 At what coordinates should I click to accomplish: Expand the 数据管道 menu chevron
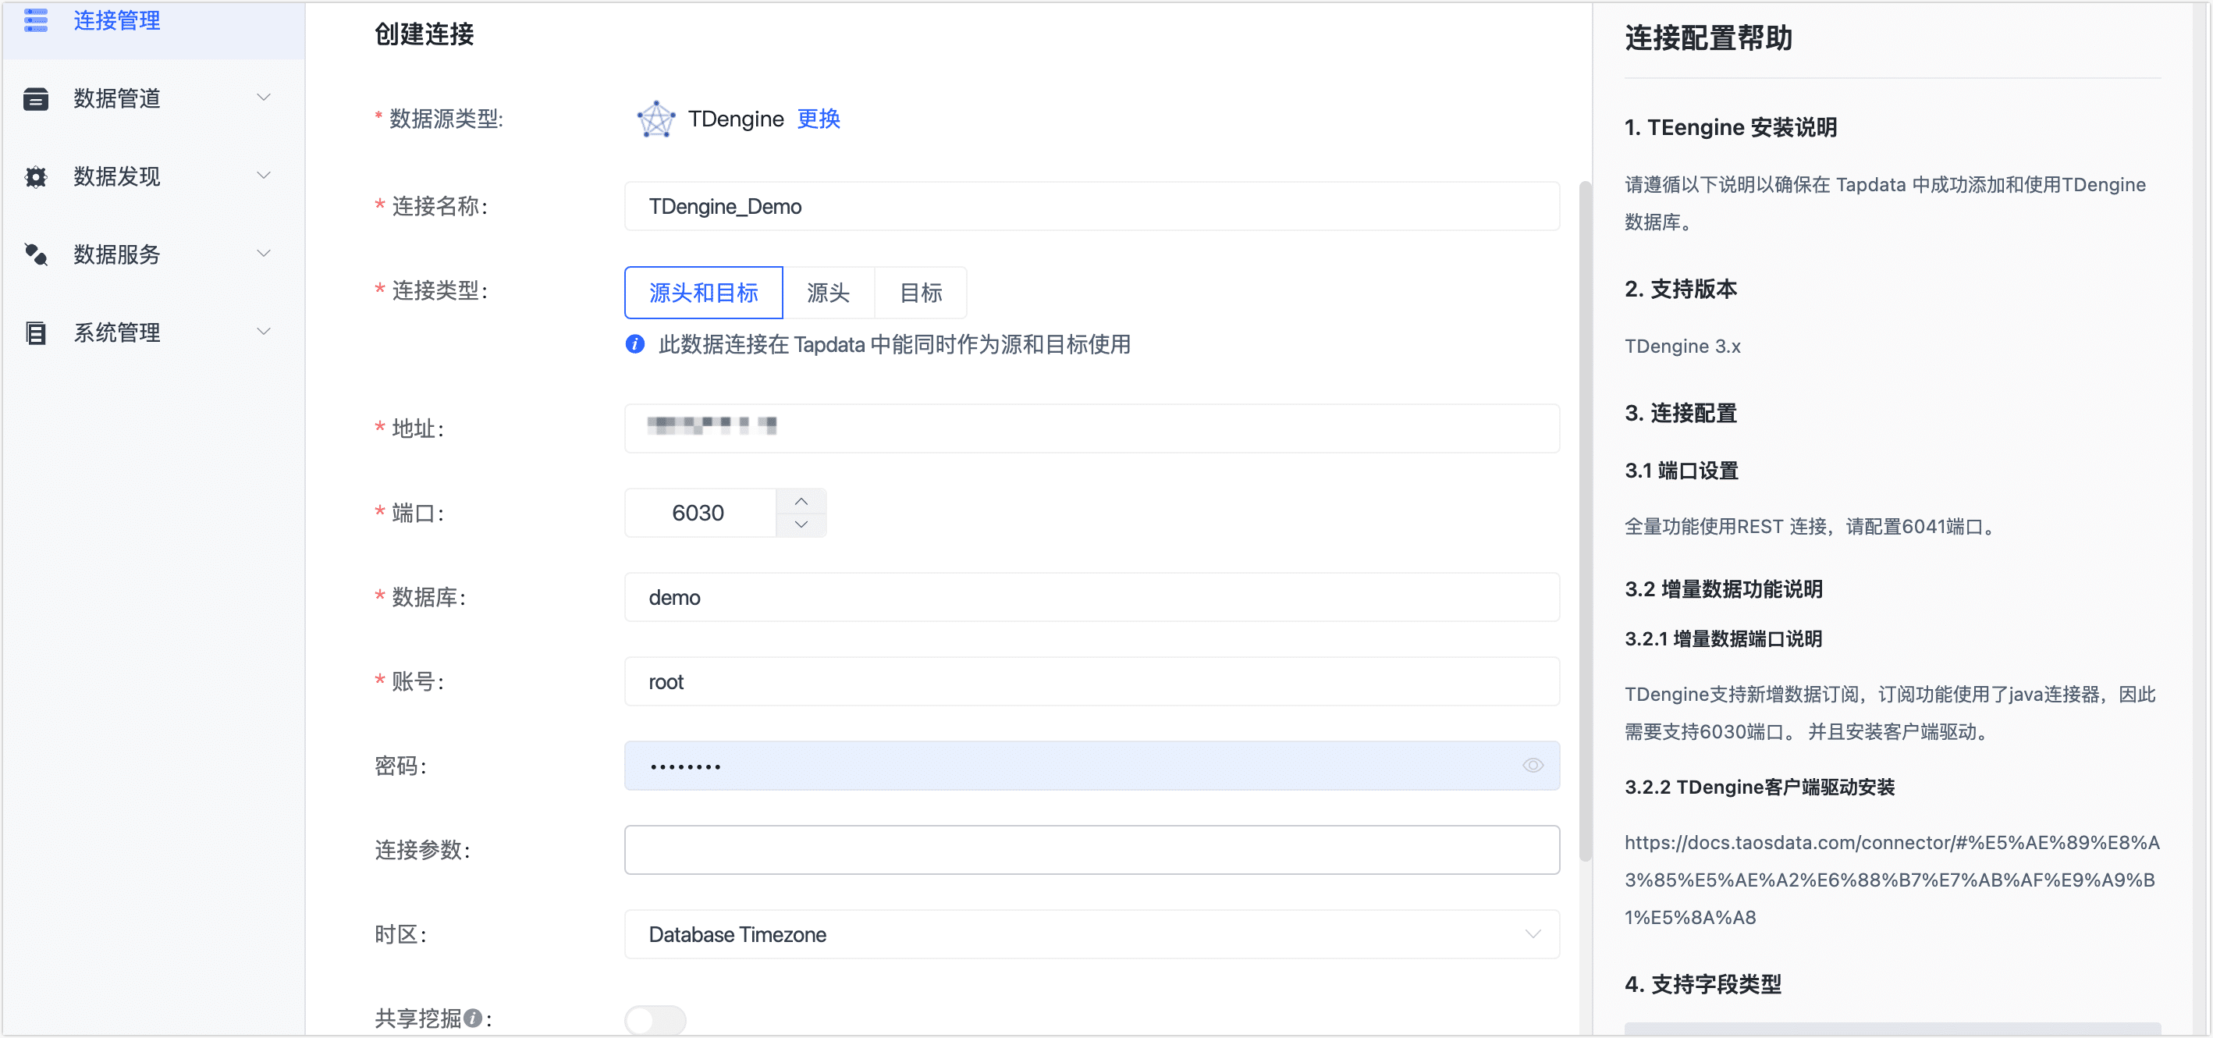coord(264,97)
